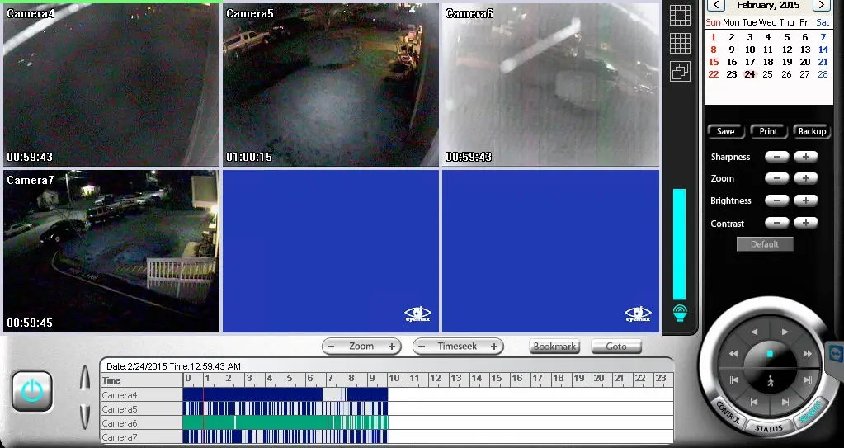
Task: Decrease Sharpness with the minus button
Action: click(776, 157)
